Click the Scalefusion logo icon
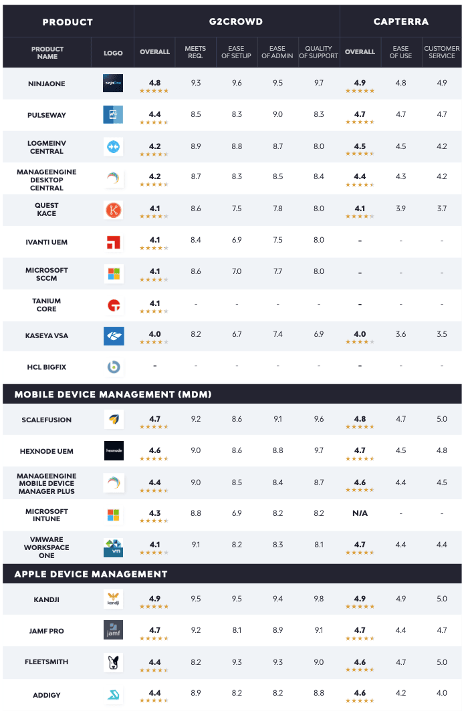The image size is (466, 711). coord(113,420)
